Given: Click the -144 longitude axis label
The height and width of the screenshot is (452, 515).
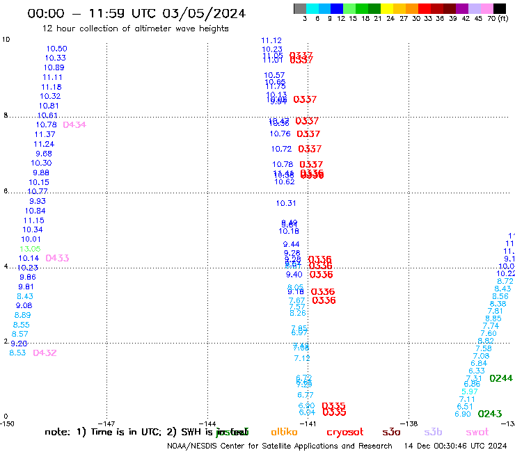Looking at the screenshot, I should (207, 423).
